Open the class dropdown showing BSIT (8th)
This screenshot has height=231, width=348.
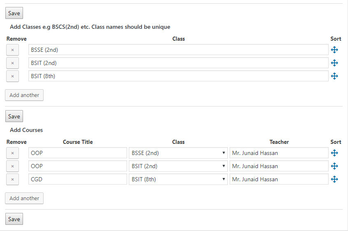[x=178, y=179]
